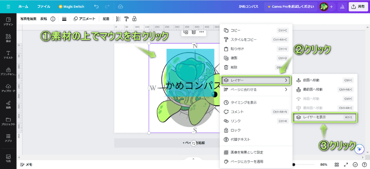Screen dimensions: 370x169
Task: Expand the ページに合わせる submenu
Action: point(256,90)
